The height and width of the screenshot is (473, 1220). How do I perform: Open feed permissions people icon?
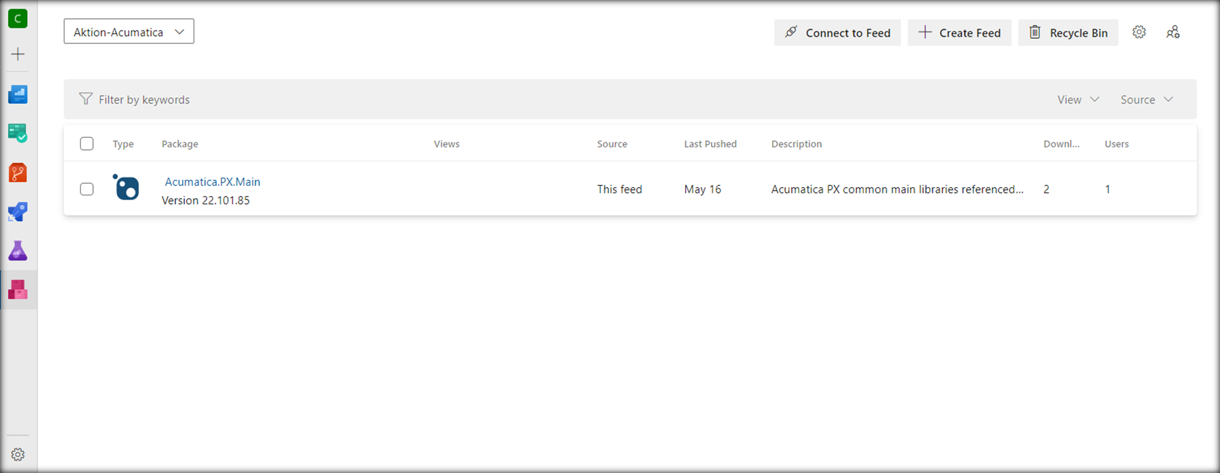tap(1173, 32)
